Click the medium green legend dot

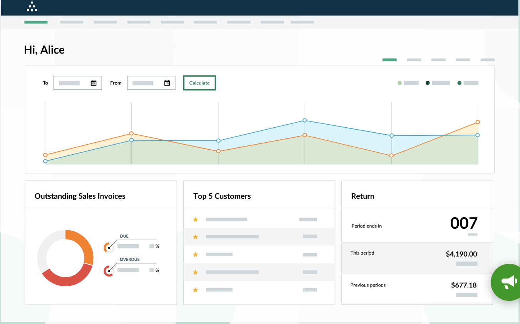click(x=460, y=83)
